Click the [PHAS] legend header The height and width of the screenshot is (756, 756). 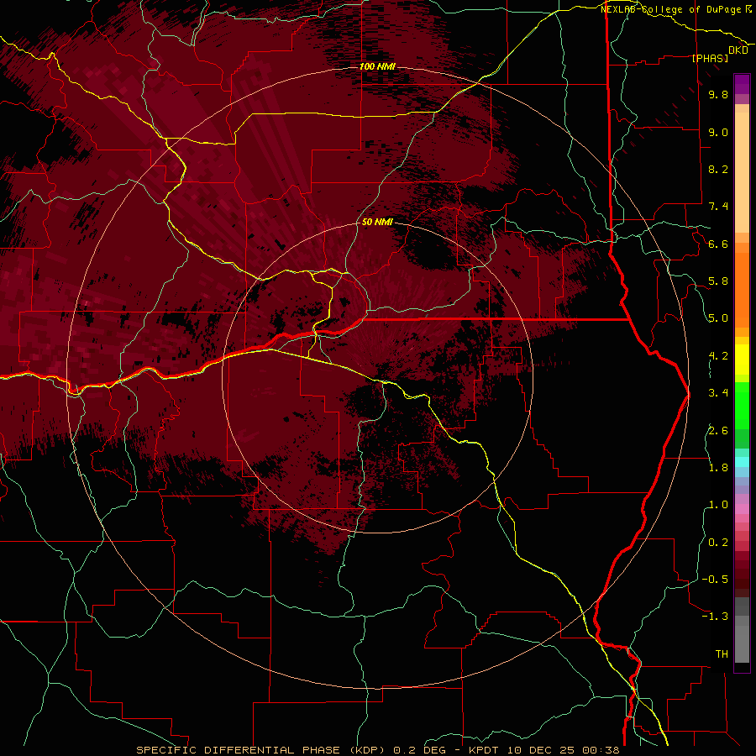point(710,58)
